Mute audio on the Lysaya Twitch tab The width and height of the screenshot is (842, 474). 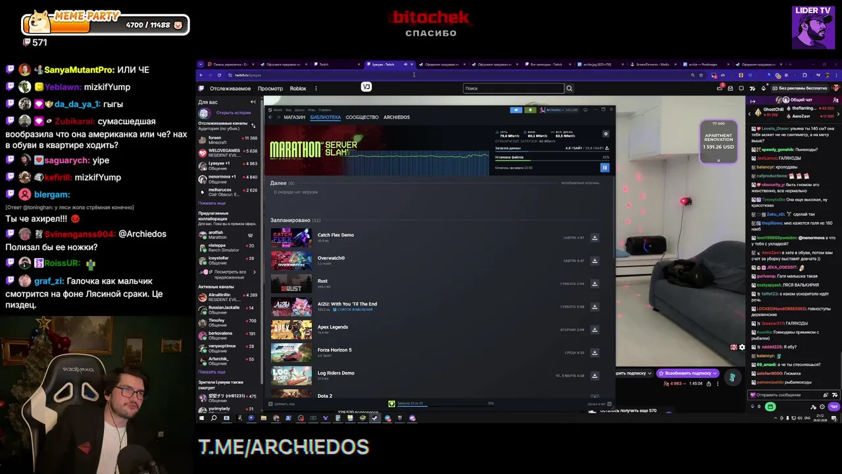coord(405,65)
